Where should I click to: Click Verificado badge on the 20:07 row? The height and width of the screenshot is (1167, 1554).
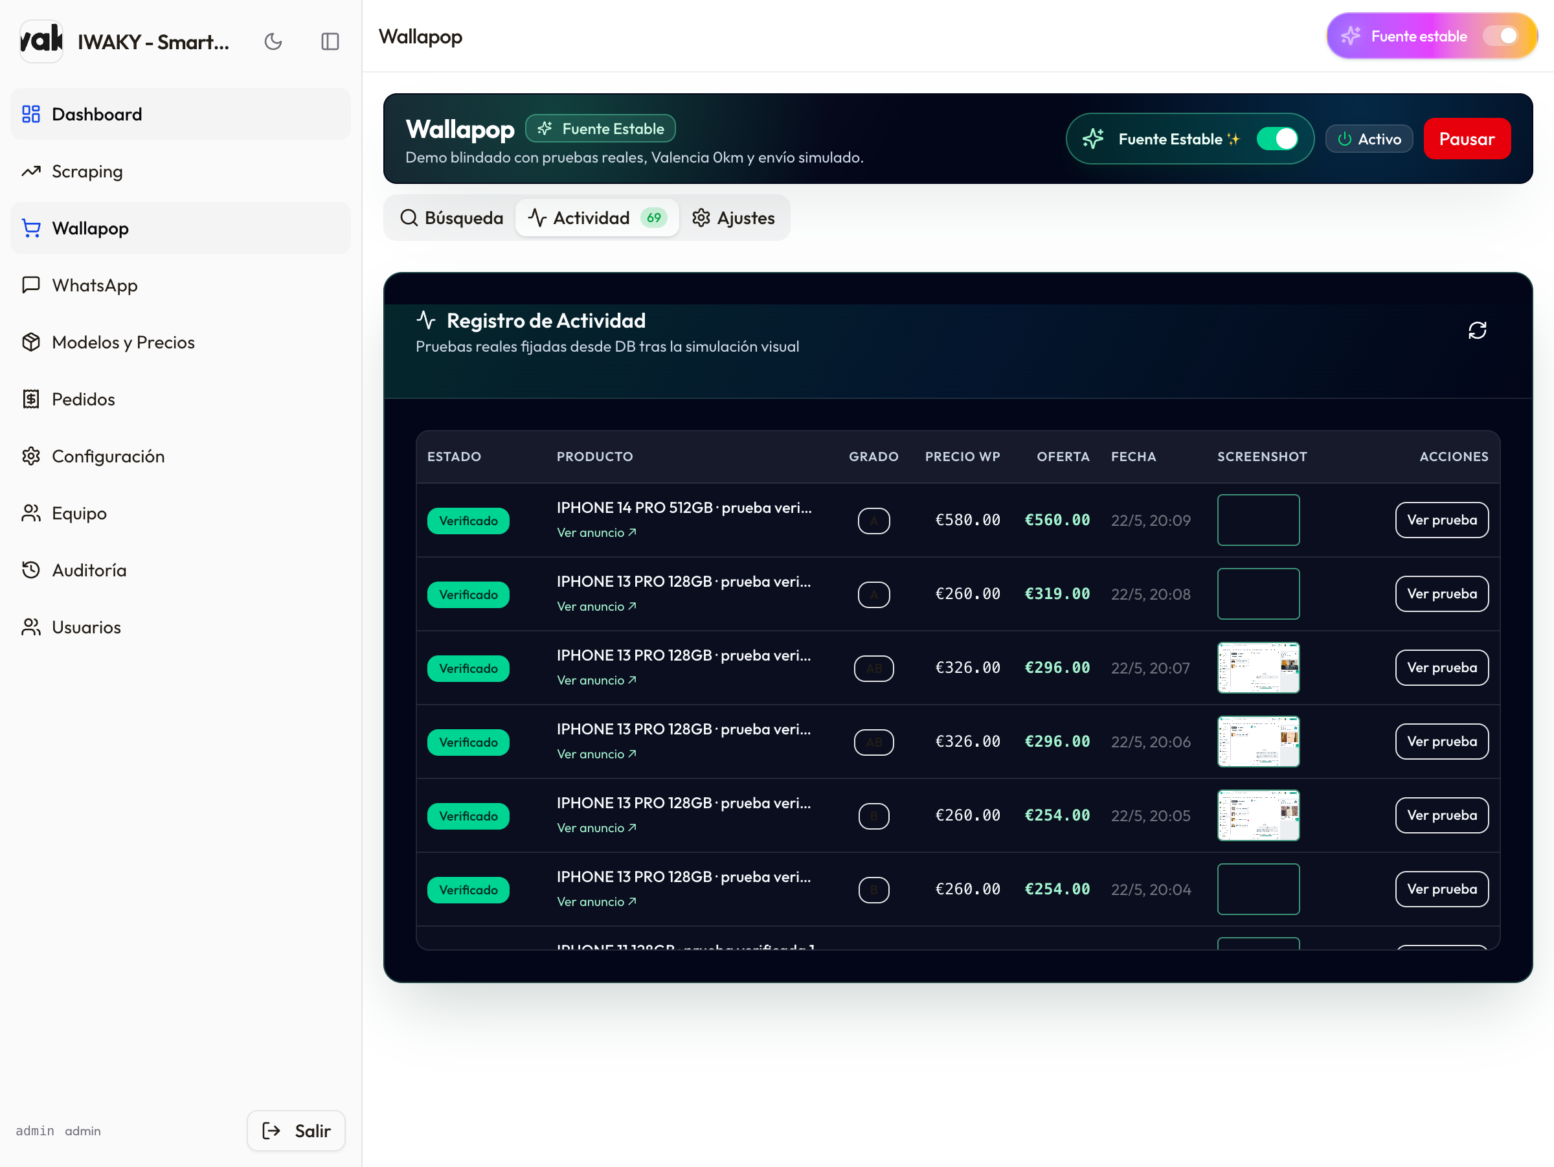coord(469,668)
